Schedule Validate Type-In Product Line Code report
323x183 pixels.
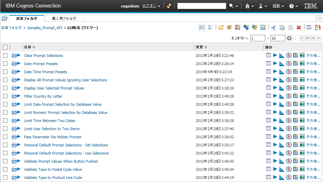[302, 177]
